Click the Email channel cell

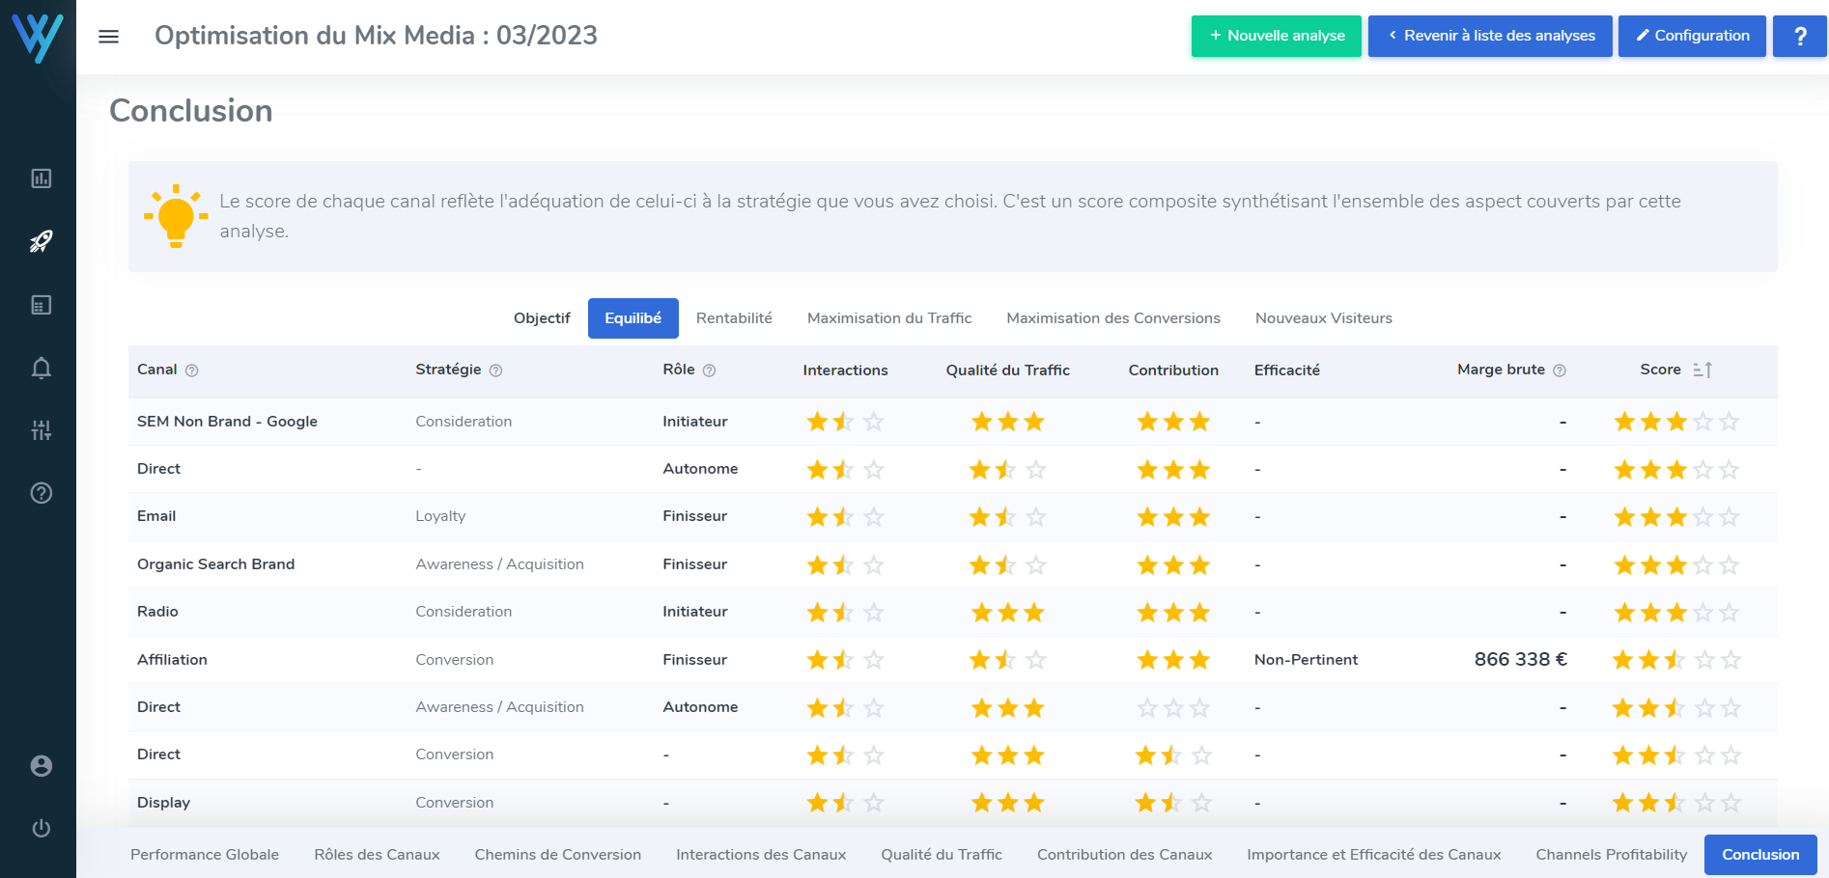click(x=156, y=516)
